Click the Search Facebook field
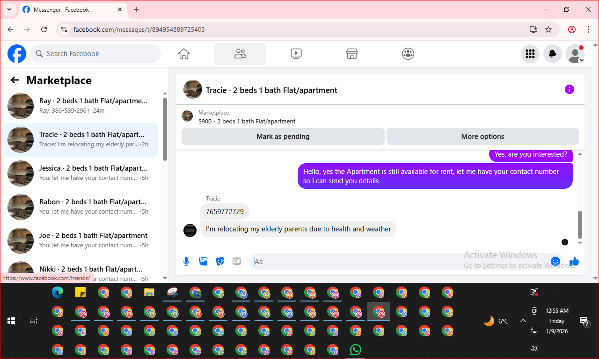The image size is (599, 359). pos(95,54)
